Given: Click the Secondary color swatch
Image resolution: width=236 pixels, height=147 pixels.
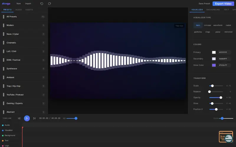Looking at the screenshot, I should tap(214, 59).
